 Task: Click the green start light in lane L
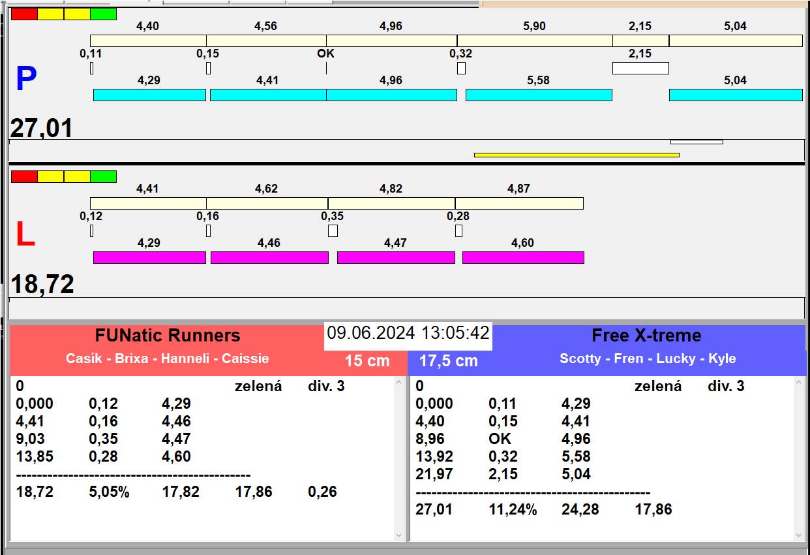pos(103,176)
